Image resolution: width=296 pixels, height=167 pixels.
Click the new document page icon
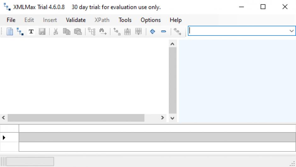coord(10,31)
